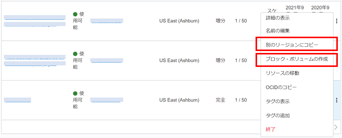Choose OCIDのコピー menu option
The image size is (342, 138).
pyautogui.click(x=281, y=87)
